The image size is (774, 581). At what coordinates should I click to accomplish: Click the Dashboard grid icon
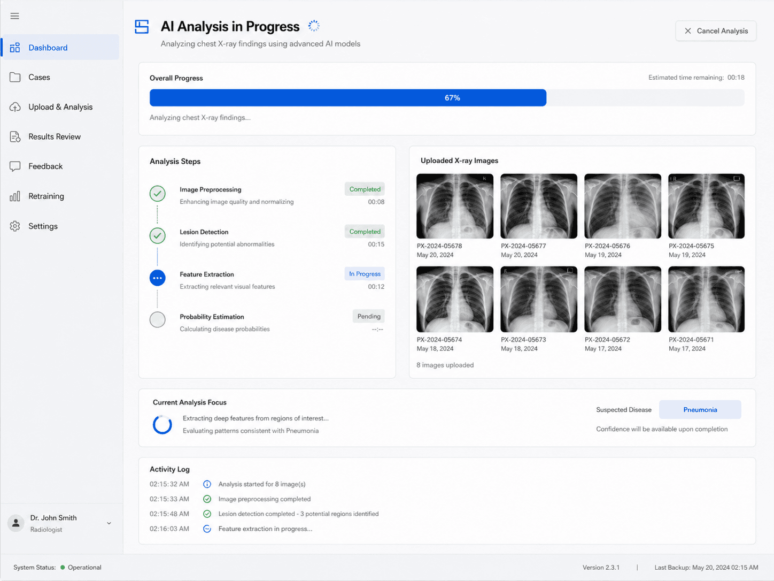tap(15, 48)
